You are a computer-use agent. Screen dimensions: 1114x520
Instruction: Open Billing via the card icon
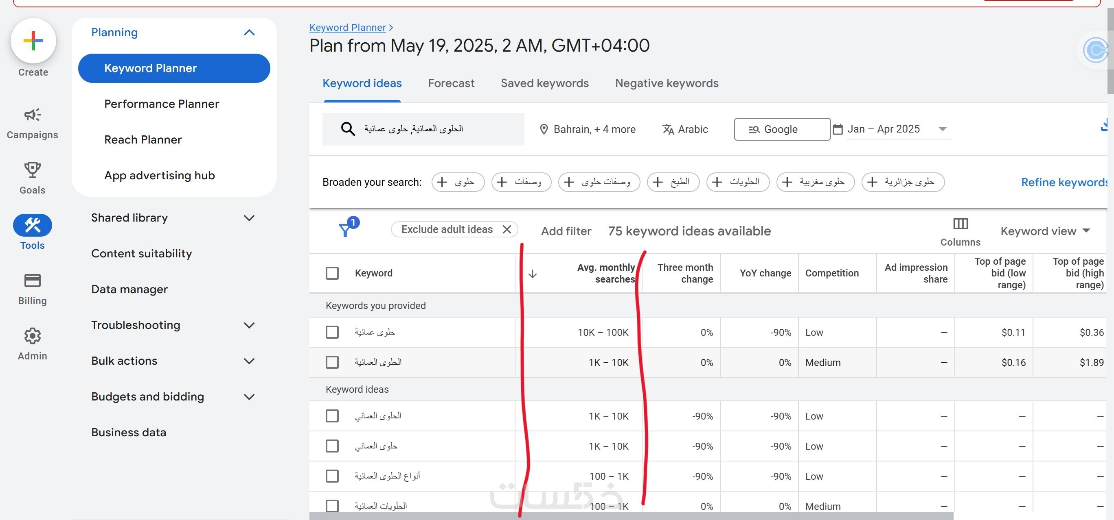coord(33,281)
